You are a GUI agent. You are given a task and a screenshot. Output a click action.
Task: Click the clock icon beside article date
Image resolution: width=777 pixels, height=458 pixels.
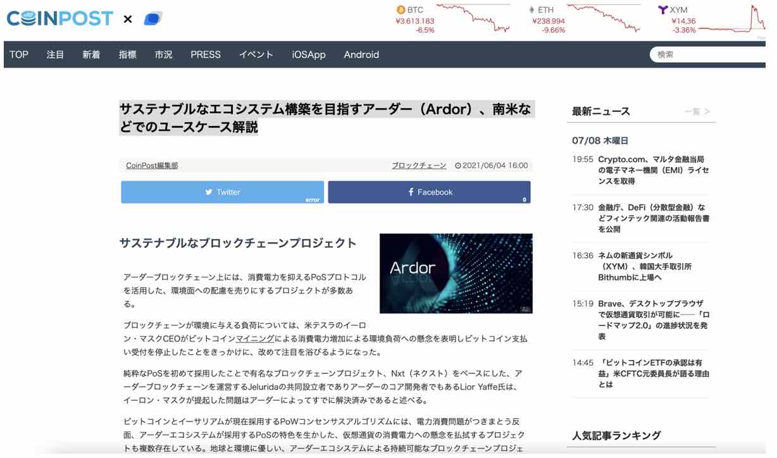click(x=459, y=166)
